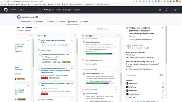Switch to the Repositories tab
This screenshot has height=102, width=182.
click(x=25, y=22)
